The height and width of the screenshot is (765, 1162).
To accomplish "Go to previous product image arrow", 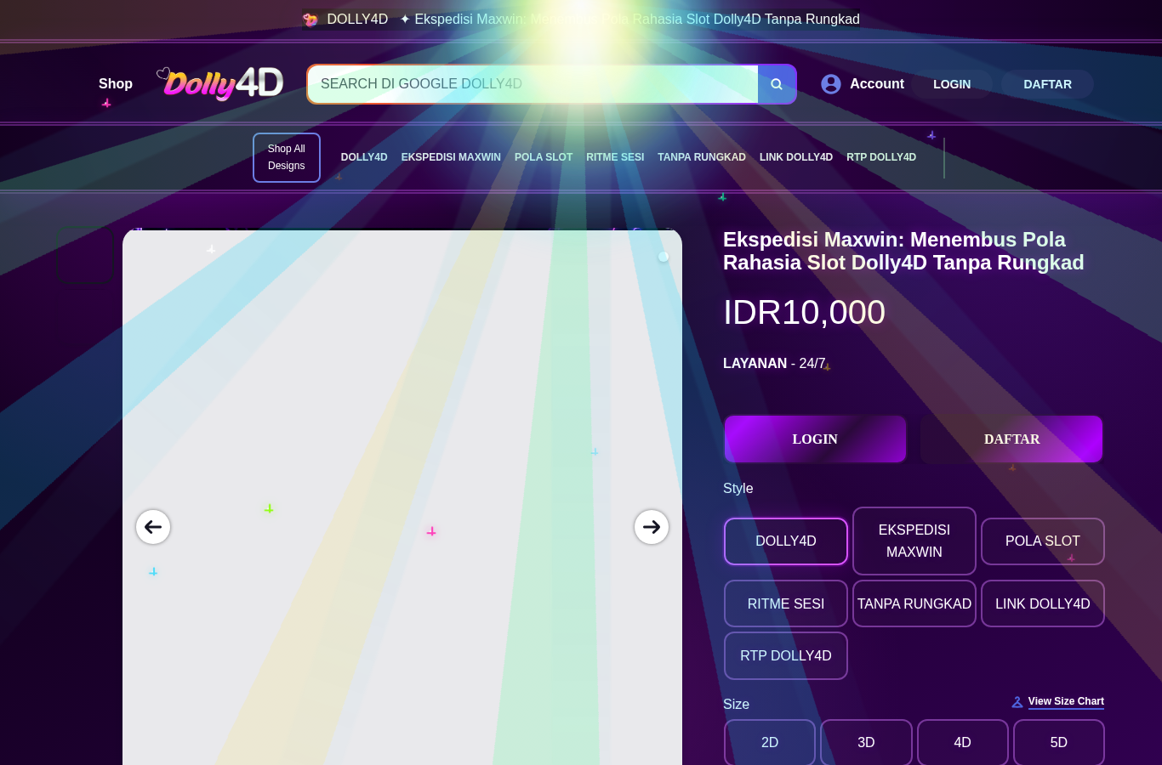I will (153, 527).
